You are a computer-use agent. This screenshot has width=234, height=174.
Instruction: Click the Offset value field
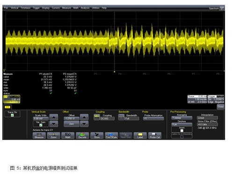72,118
